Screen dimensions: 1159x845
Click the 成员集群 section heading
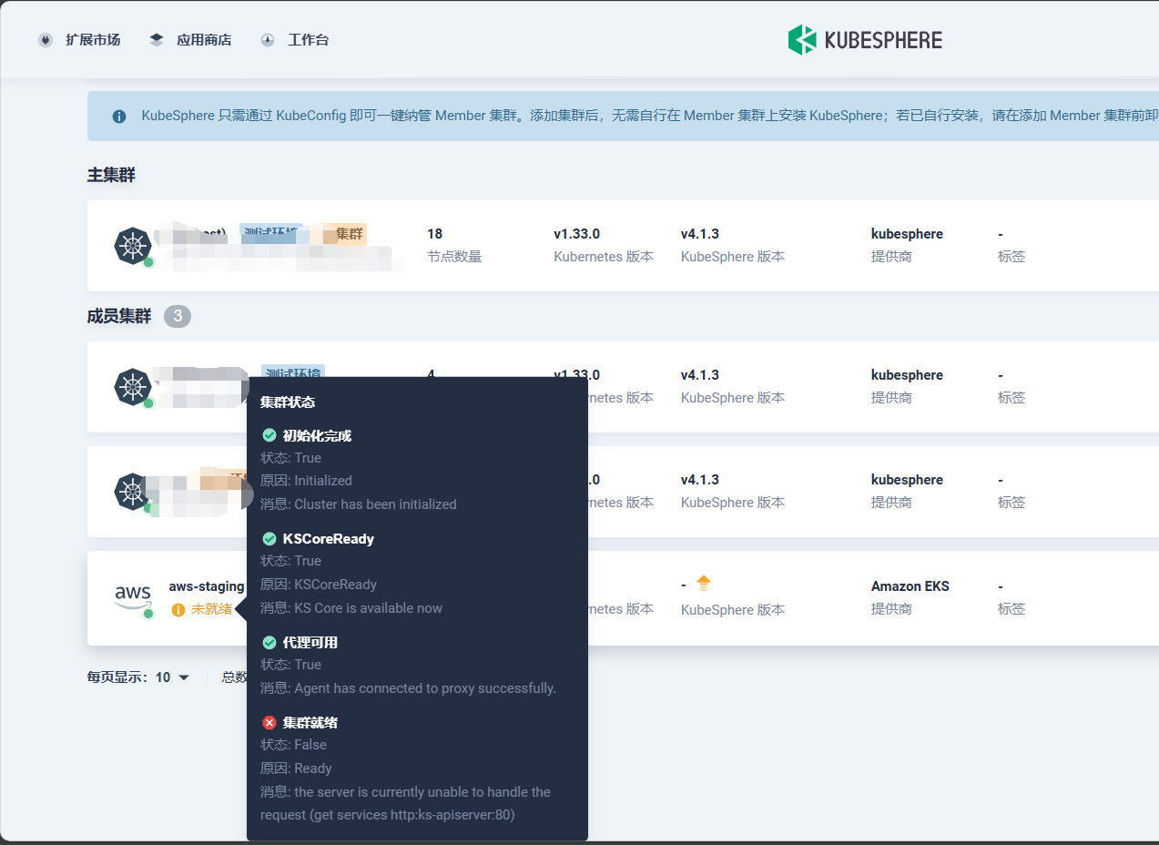(119, 316)
